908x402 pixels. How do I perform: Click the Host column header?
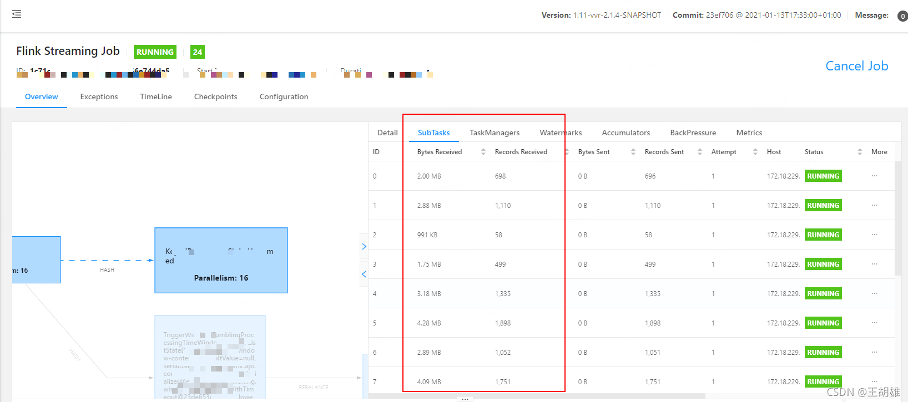774,152
